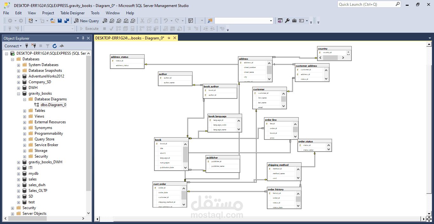Collapse the gravity_books database node
Screen dimensions: 434x224
pos(19,93)
